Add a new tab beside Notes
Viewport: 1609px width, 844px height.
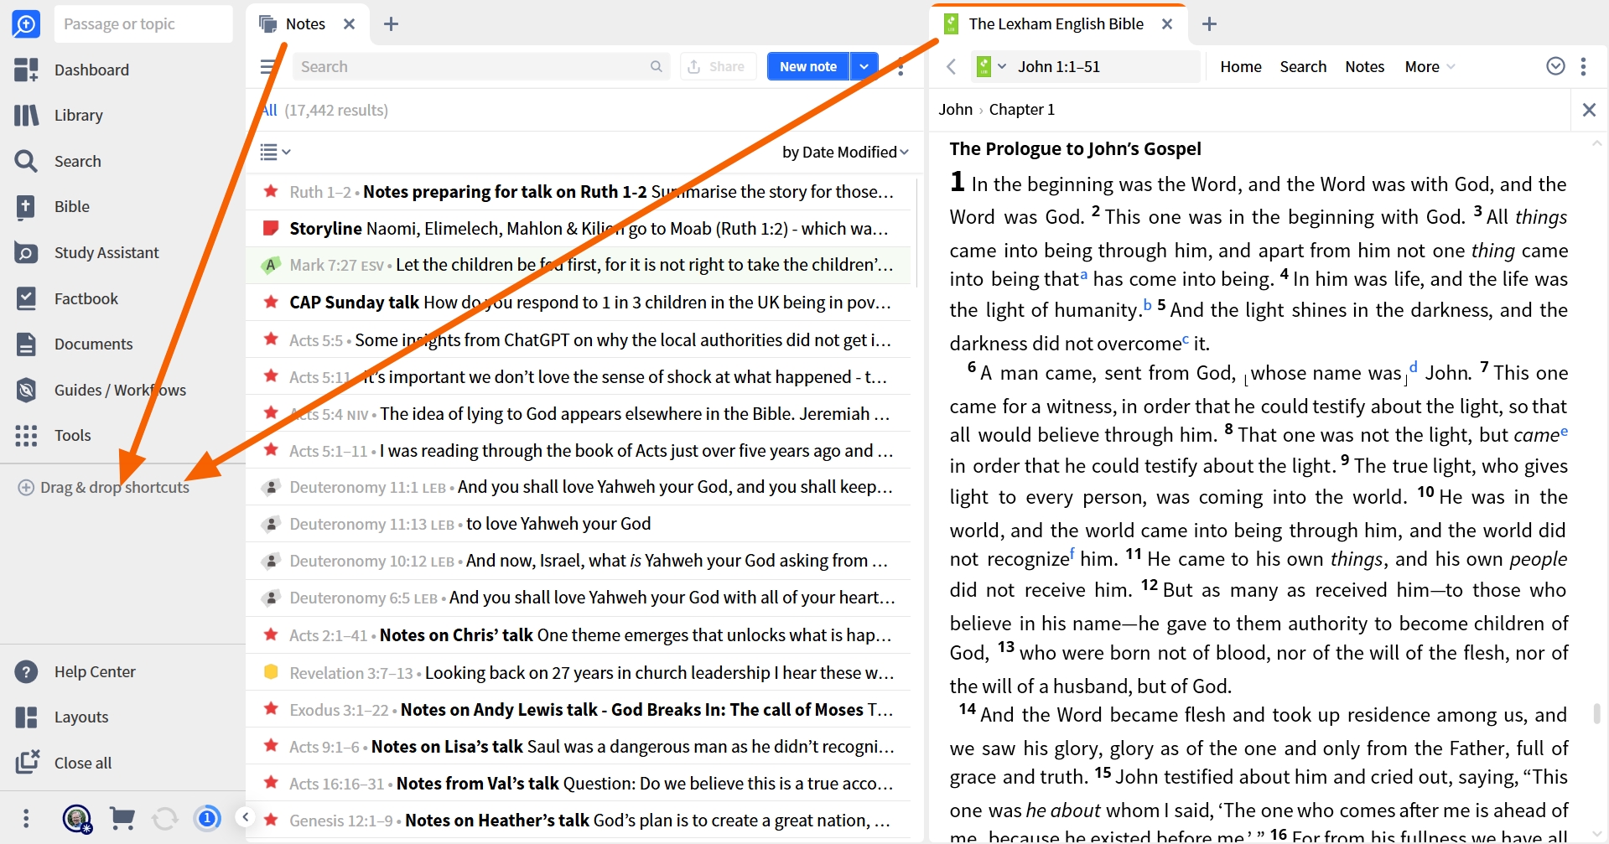(x=391, y=24)
